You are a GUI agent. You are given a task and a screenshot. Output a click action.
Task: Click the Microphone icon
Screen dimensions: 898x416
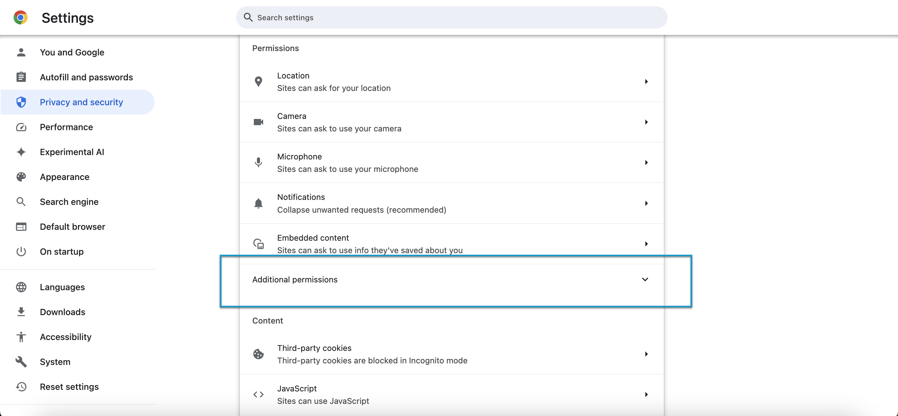point(258,162)
